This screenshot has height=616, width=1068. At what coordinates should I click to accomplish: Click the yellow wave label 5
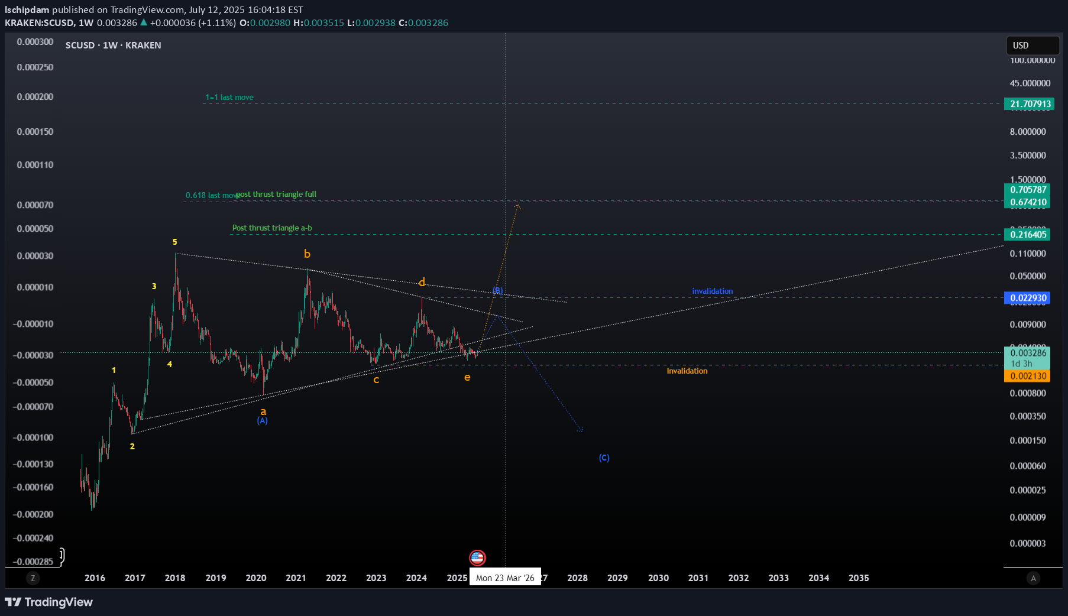coord(174,242)
